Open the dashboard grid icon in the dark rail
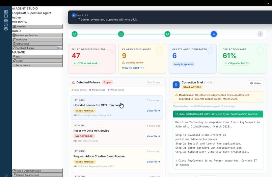 click(x=6, y=11)
